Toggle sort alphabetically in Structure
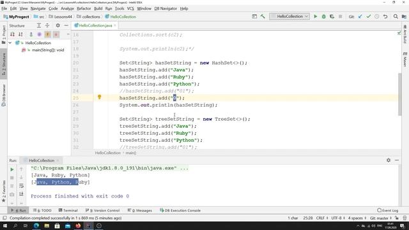This screenshot has height=230, width=409. coord(20,34)
